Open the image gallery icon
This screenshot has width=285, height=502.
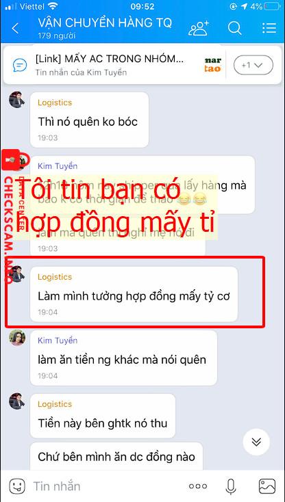(x=267, y=486)
